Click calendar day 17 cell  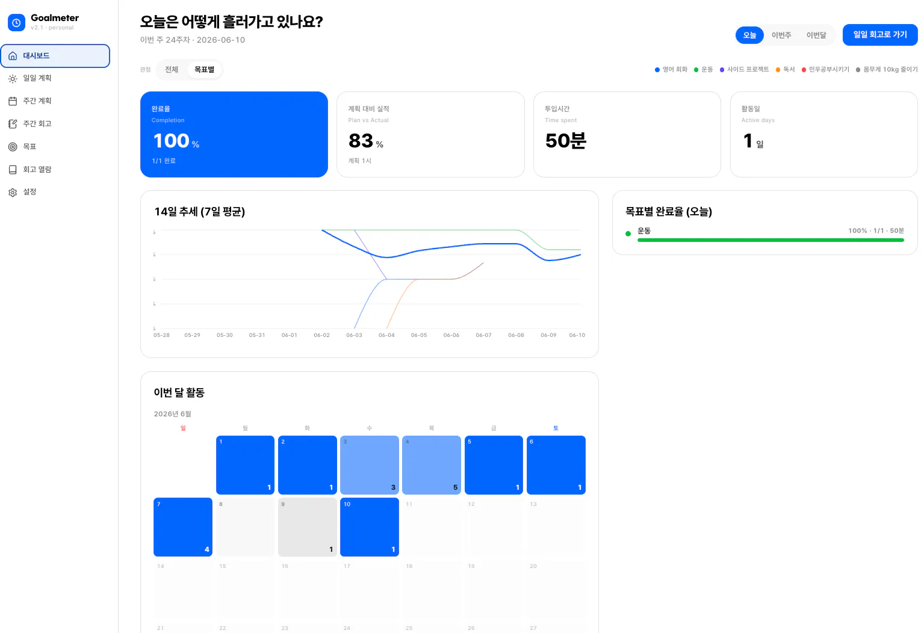[370, 589]
